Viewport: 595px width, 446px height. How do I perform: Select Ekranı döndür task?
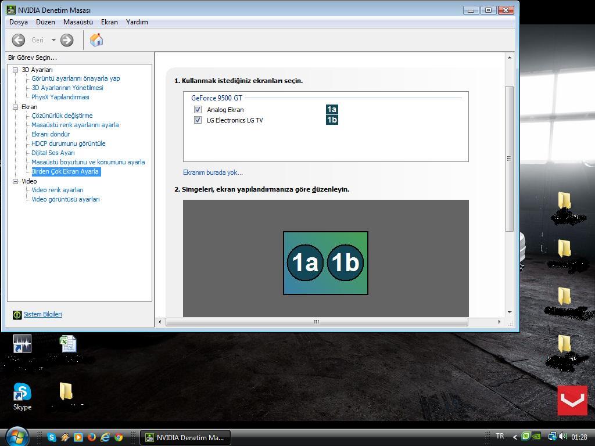pyautogui.click(x=51, y=134)
